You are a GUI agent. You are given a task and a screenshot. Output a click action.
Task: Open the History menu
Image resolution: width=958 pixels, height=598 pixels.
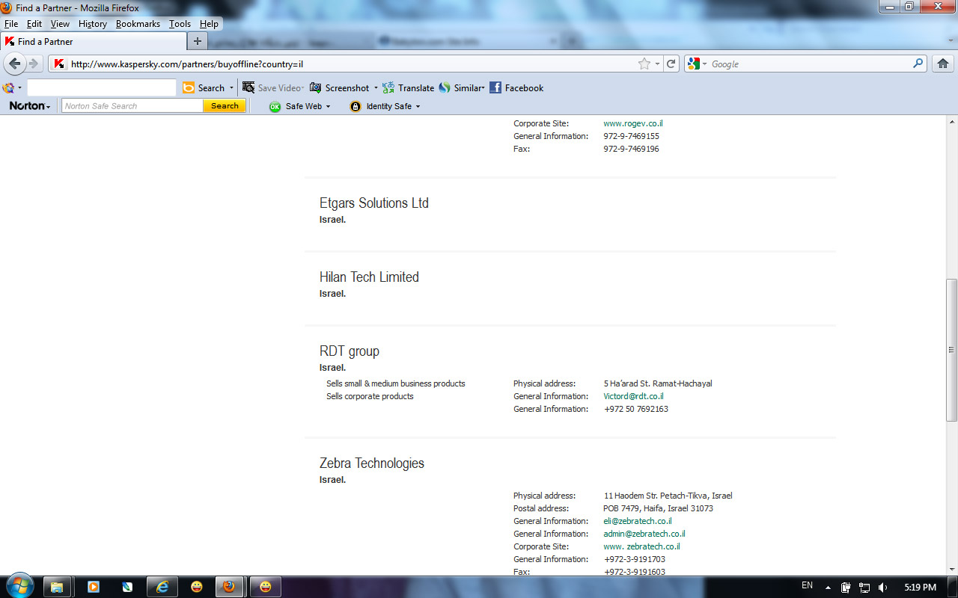pyautogui.click(x=93, y=24)
